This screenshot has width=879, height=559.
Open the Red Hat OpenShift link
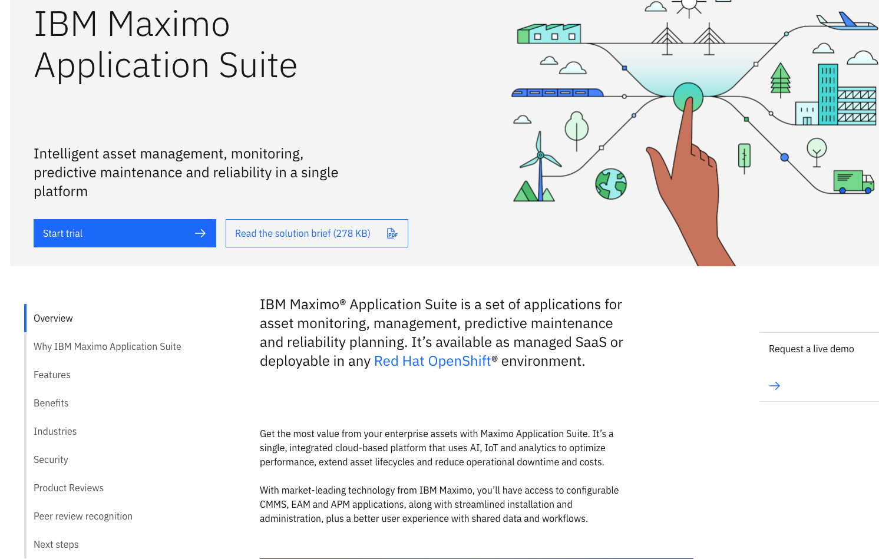click(x=432, y=361)
